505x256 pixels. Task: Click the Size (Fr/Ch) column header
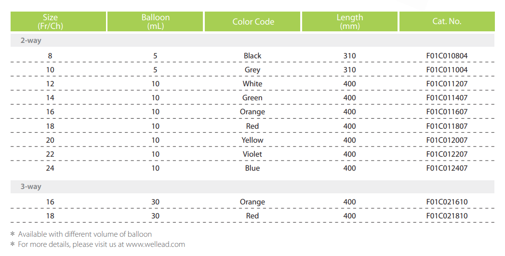(x=50, y=22)
